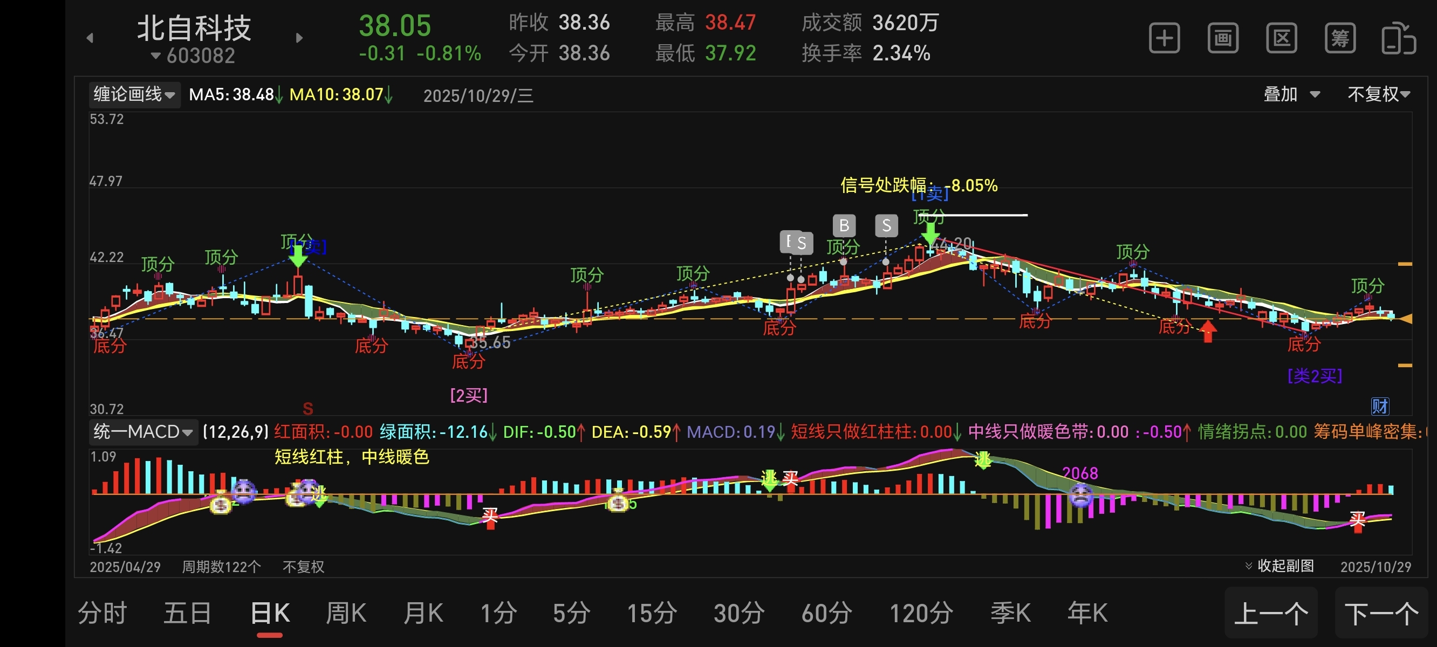Click the interval statistics (区) icon

pyautogui.click(x=1281, y=38)
